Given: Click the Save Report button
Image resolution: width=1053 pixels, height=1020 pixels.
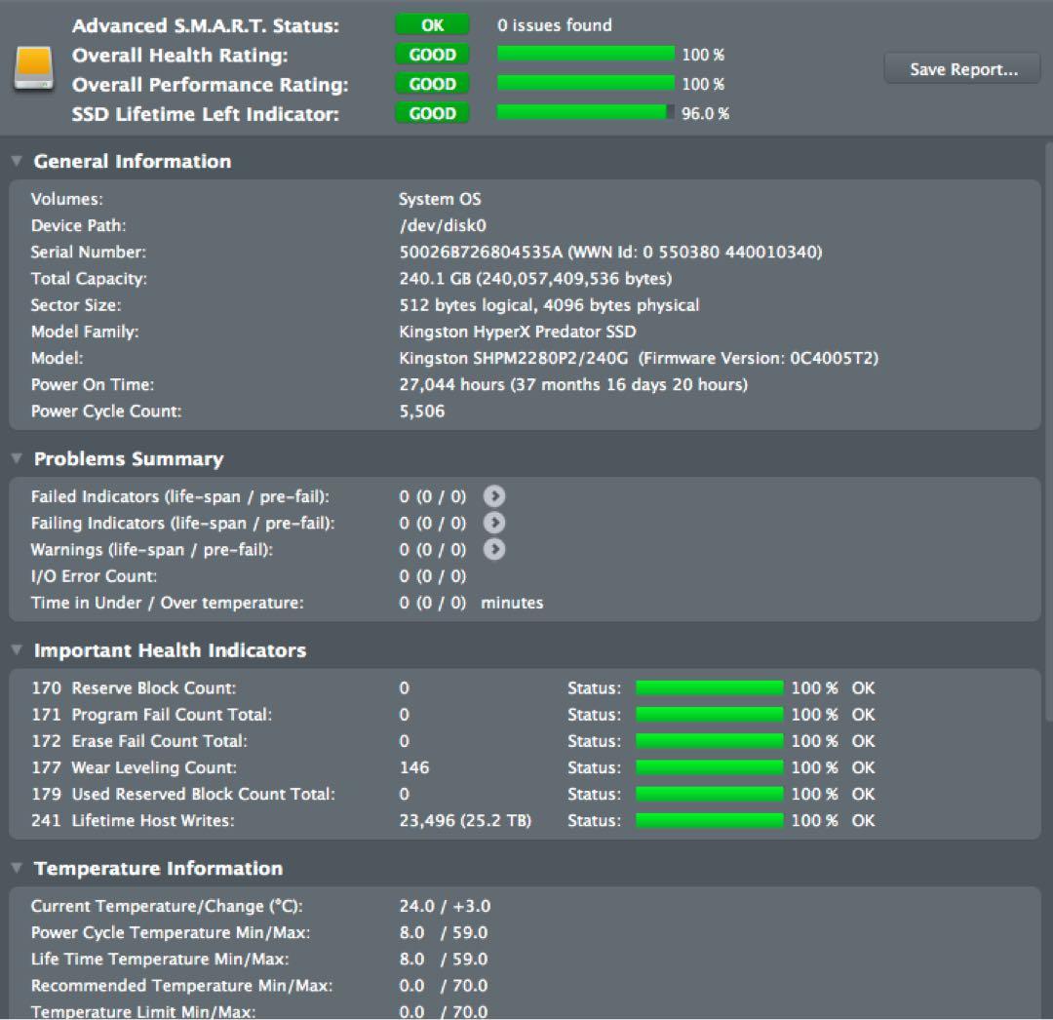Looking at the screenshot, I should pos(961,68).
